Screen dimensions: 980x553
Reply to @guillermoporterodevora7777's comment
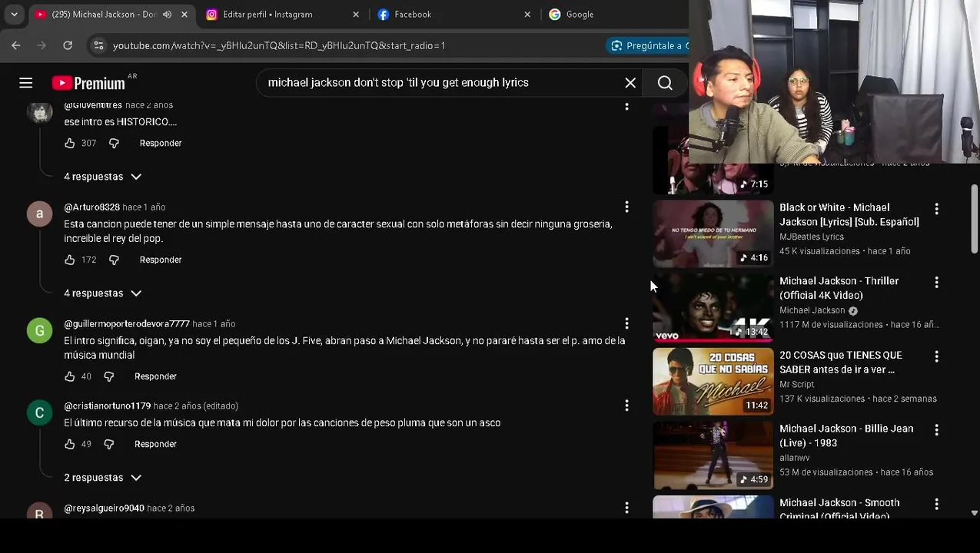coord(155,376)
